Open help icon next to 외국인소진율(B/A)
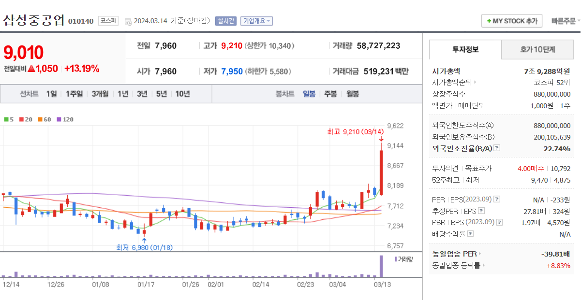The height and width of the screenshot is (300, 581). point(497,148)
